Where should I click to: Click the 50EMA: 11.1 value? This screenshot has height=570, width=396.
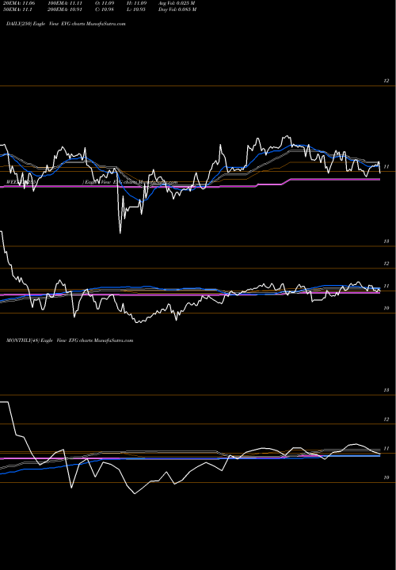pyautogui.click(x=18, y=9)
